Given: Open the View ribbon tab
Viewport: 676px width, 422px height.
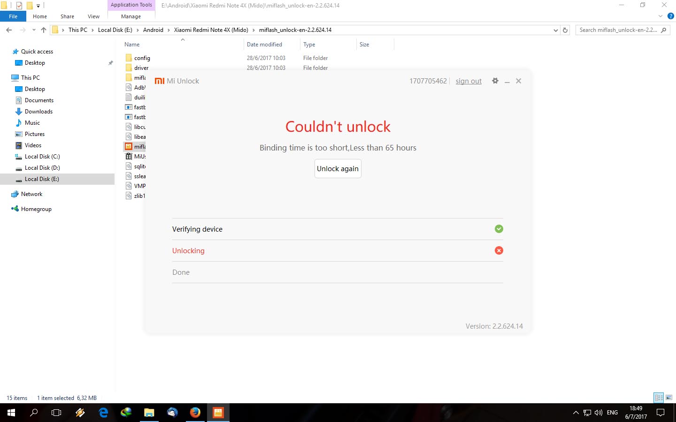Looking at the screenshot, I should click(x=93, y=16).
